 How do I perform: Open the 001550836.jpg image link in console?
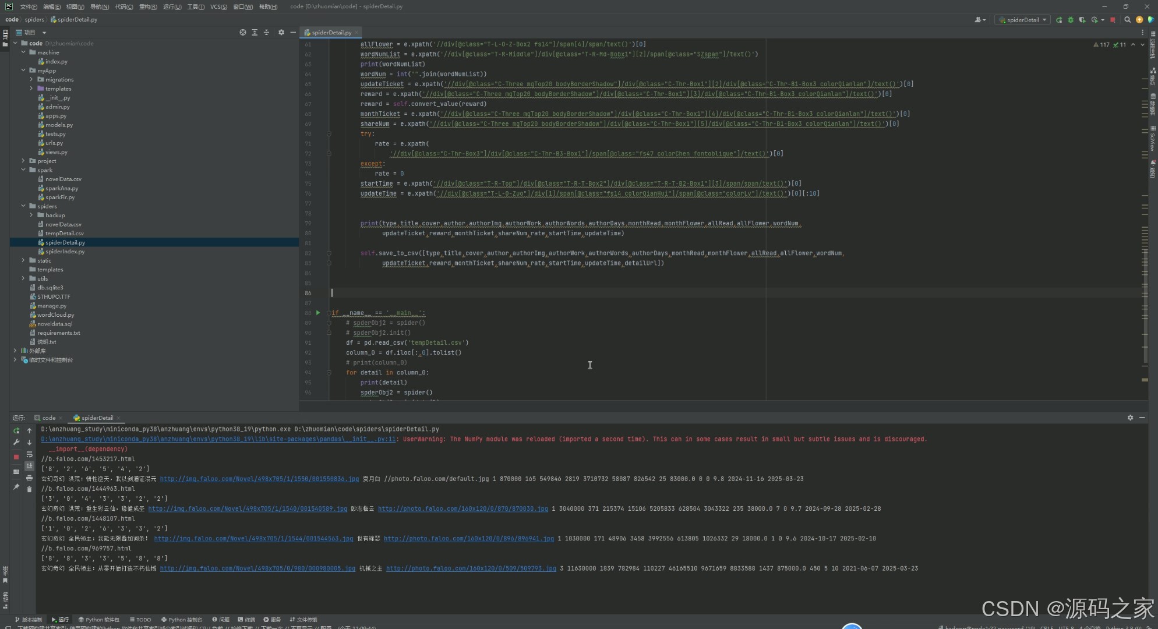[259, 479]
